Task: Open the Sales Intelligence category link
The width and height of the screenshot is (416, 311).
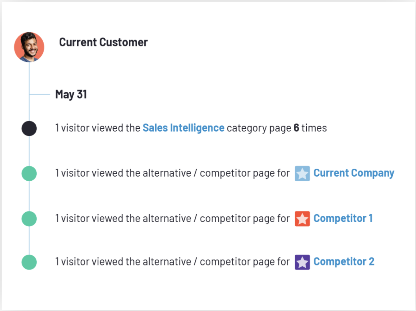Action: [x=183, y=128]
